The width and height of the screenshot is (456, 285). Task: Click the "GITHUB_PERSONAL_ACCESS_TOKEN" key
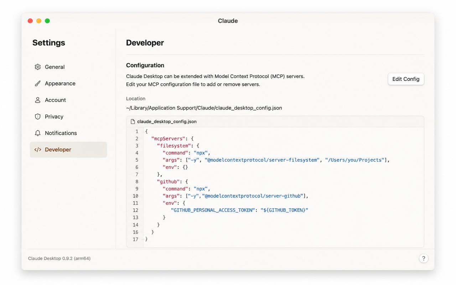point(213,210)
